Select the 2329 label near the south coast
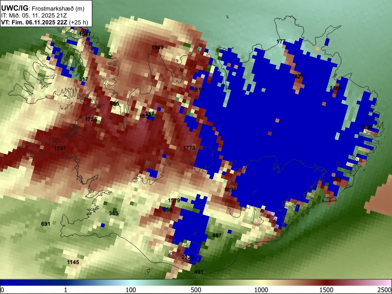The width and height of the screenshot is (392, 294). pos(188,257)
